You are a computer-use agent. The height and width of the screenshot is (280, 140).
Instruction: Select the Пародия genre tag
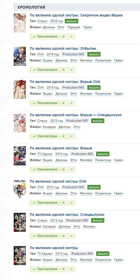(x=74, y=27)
